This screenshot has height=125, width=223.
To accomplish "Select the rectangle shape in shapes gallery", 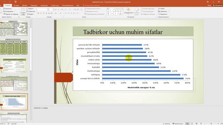I will (115, 9).
